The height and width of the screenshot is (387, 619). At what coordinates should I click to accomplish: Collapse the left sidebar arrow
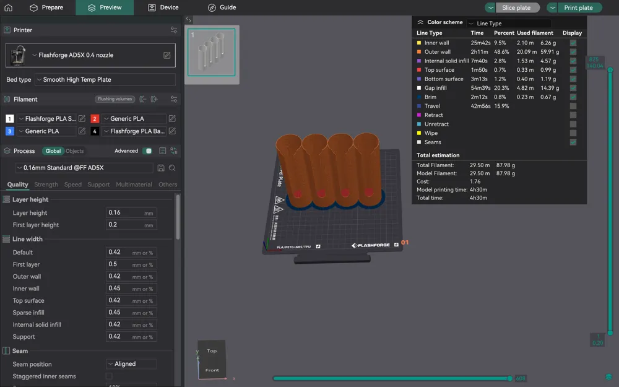point(188,20)
